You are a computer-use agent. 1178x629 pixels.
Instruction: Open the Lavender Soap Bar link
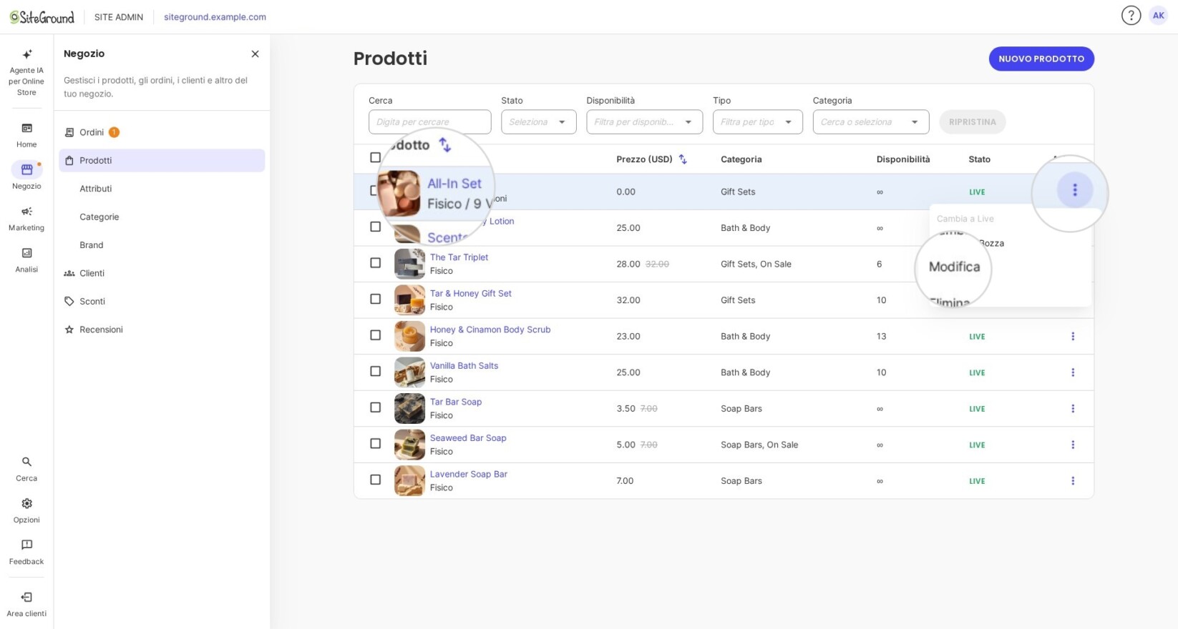[469, 474]
